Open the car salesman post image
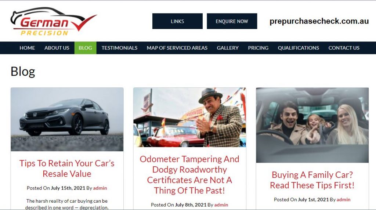This screenshot has height=210, width=376. 190,117
